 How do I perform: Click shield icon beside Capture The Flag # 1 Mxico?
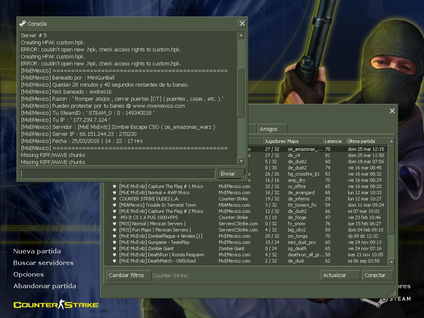114,186
